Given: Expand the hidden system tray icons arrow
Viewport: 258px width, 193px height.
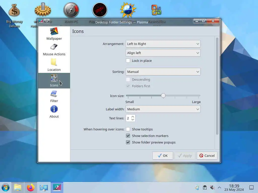Looking at the screenshot, I should click(219, 187).
